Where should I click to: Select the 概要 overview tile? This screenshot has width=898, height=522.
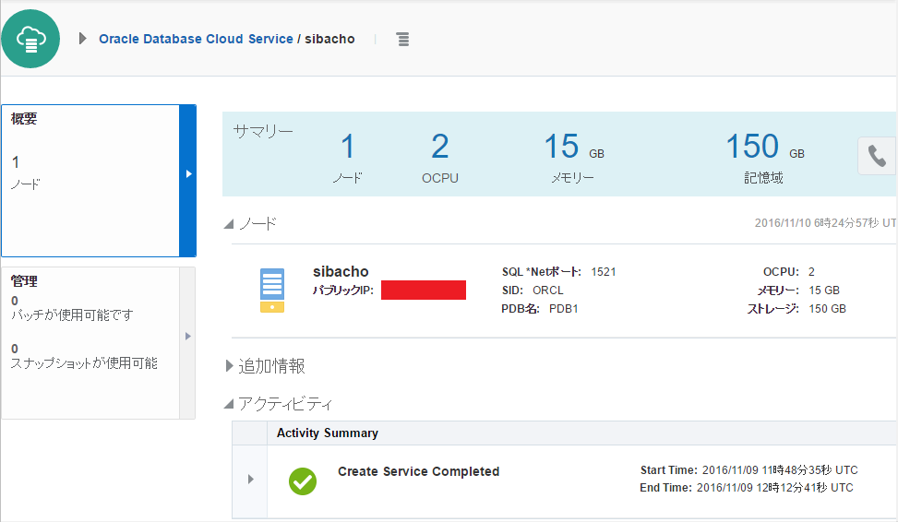coord(90,180)
